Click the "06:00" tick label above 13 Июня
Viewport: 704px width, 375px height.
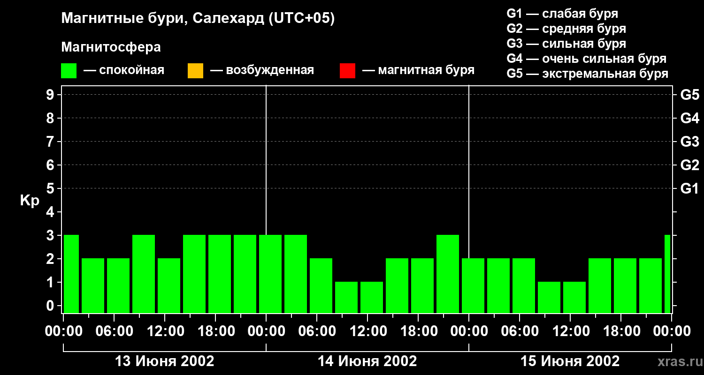pos(114,331)
